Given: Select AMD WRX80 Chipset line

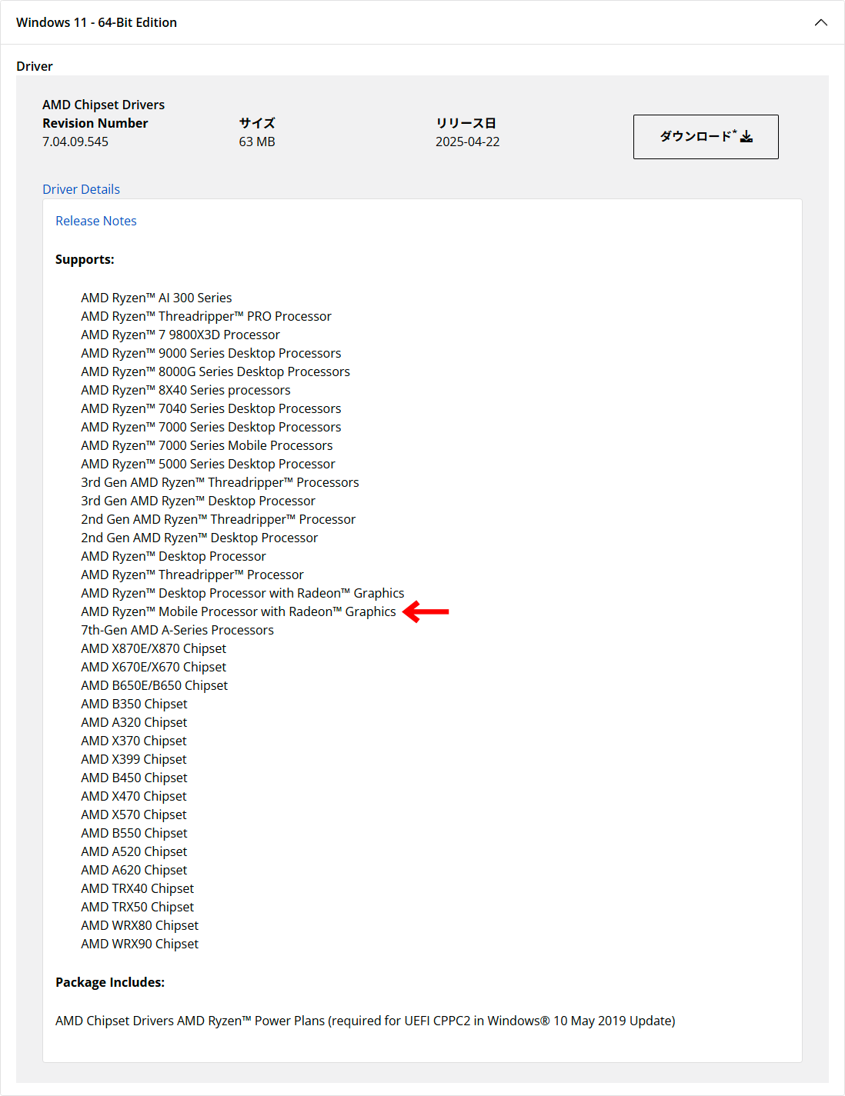Looking at the screenshot, I should [x=140, y=925].
